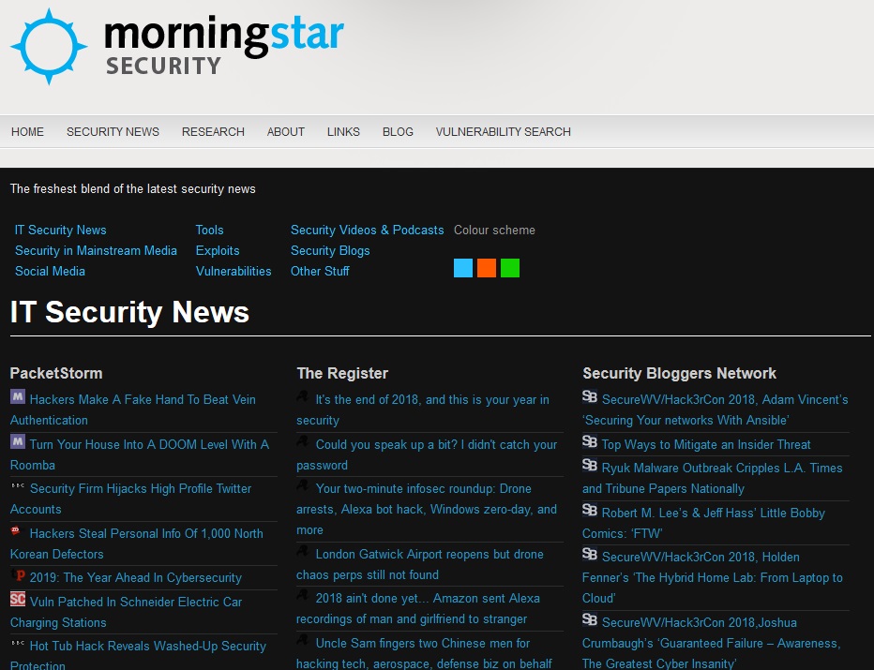Click SB favicon beside 'Holden Fenner's' headline
This screenshot has height=670, width=874.
coord(590,554)
